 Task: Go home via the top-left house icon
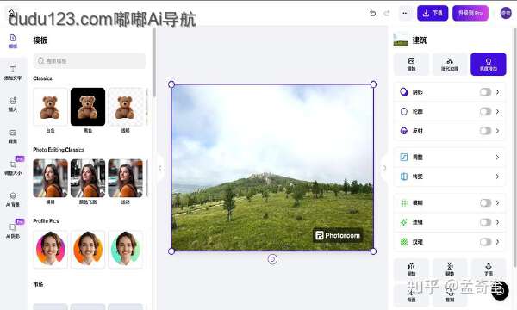pos(11,13)
